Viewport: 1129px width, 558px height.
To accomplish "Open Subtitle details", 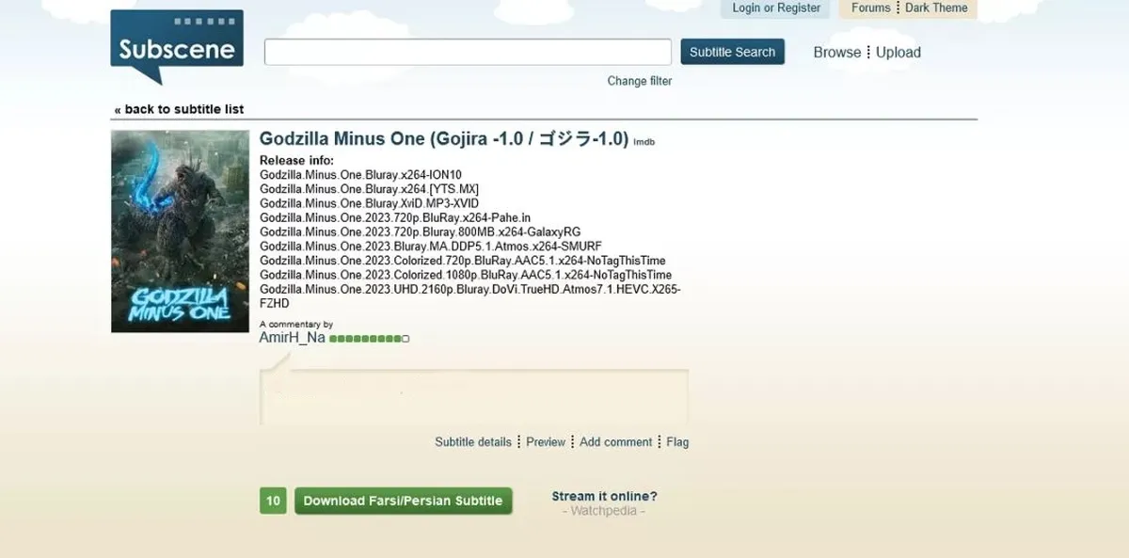I will (472, 442).
